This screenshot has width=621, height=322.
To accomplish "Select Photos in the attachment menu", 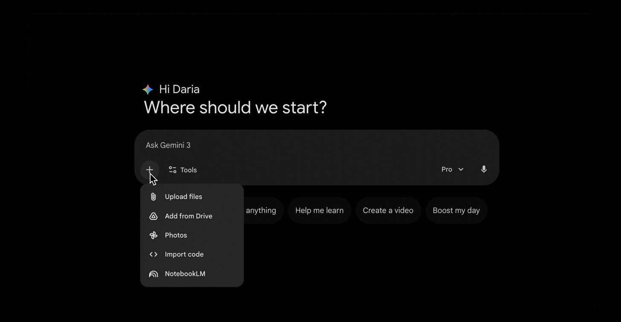I will 192,235.
